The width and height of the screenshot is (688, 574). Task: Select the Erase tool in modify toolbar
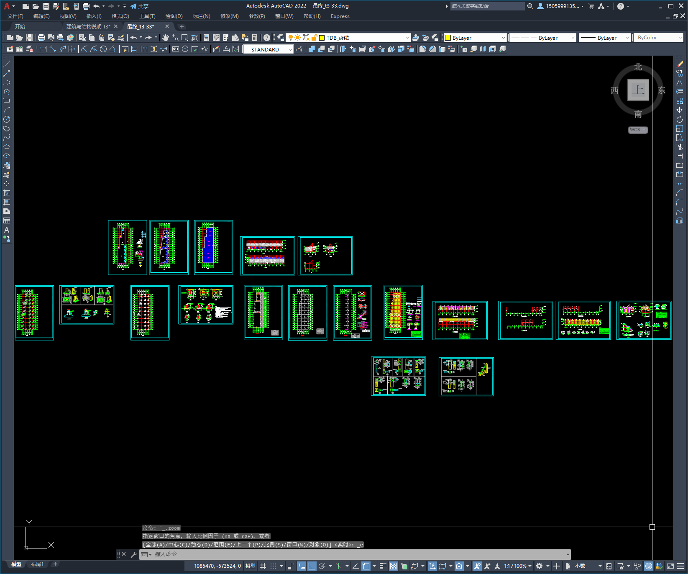(680, 64)
